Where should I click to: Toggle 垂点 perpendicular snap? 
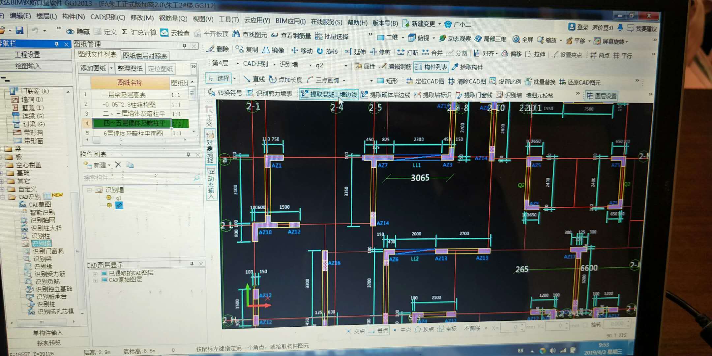378,330
